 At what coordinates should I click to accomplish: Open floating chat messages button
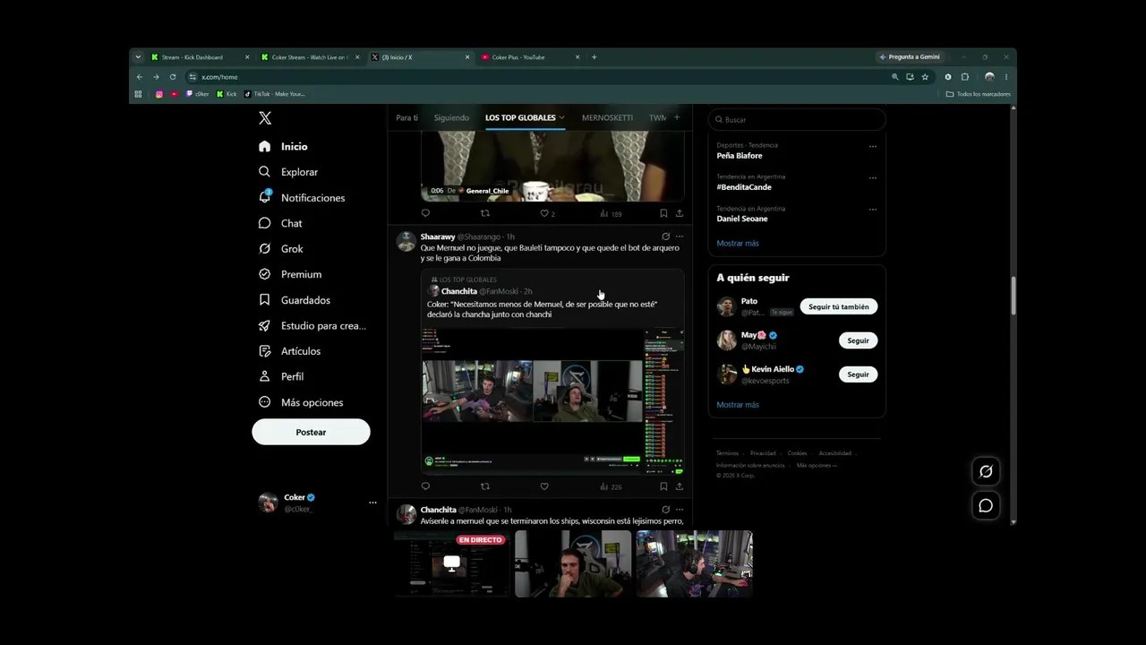point(986,506)
